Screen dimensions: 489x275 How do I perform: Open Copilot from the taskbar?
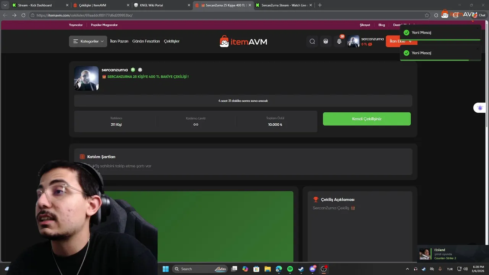[x=245, y=269]
